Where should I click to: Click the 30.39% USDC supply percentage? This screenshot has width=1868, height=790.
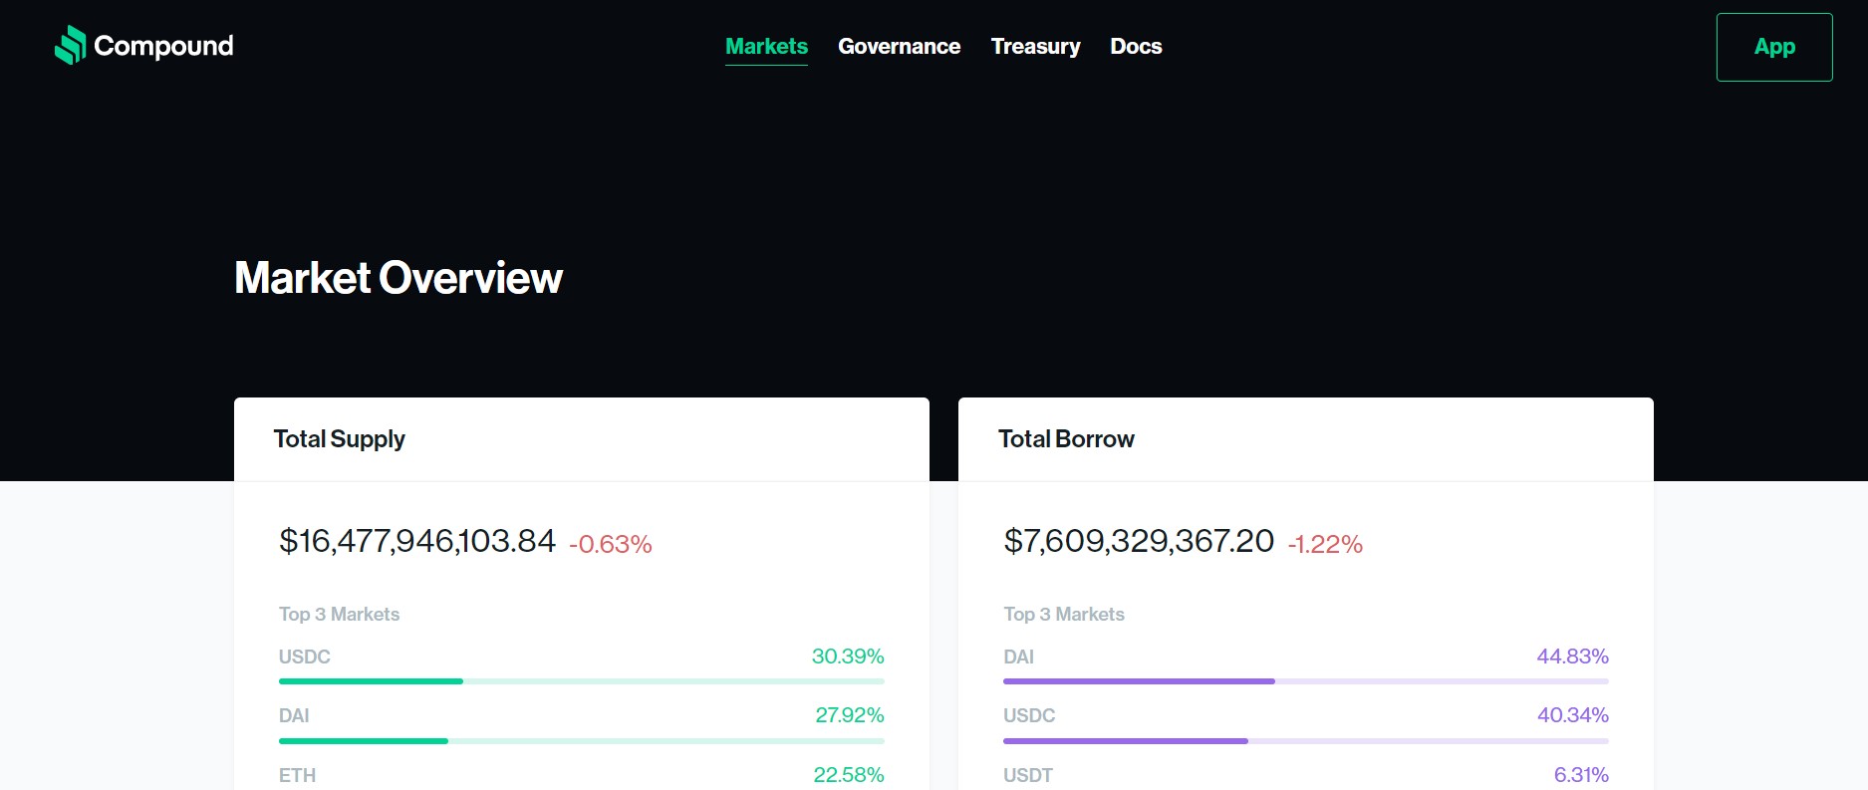point(848,657)
